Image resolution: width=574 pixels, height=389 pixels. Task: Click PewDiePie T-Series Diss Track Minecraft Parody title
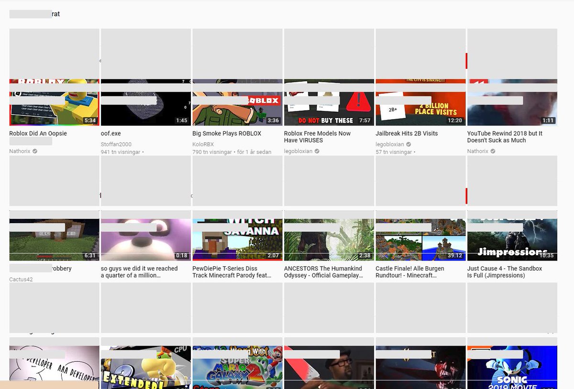click(x=232, y=272)
